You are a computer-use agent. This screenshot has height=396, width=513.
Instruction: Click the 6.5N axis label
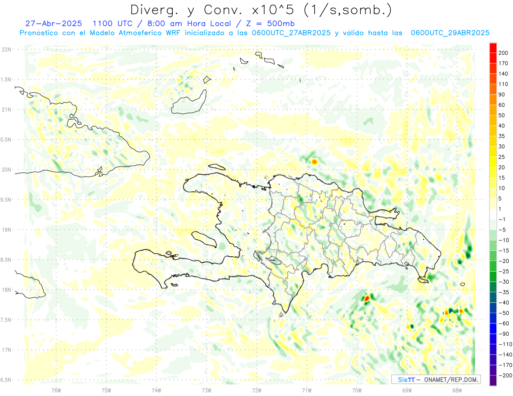pyautogui.click(x=6, y=380)
